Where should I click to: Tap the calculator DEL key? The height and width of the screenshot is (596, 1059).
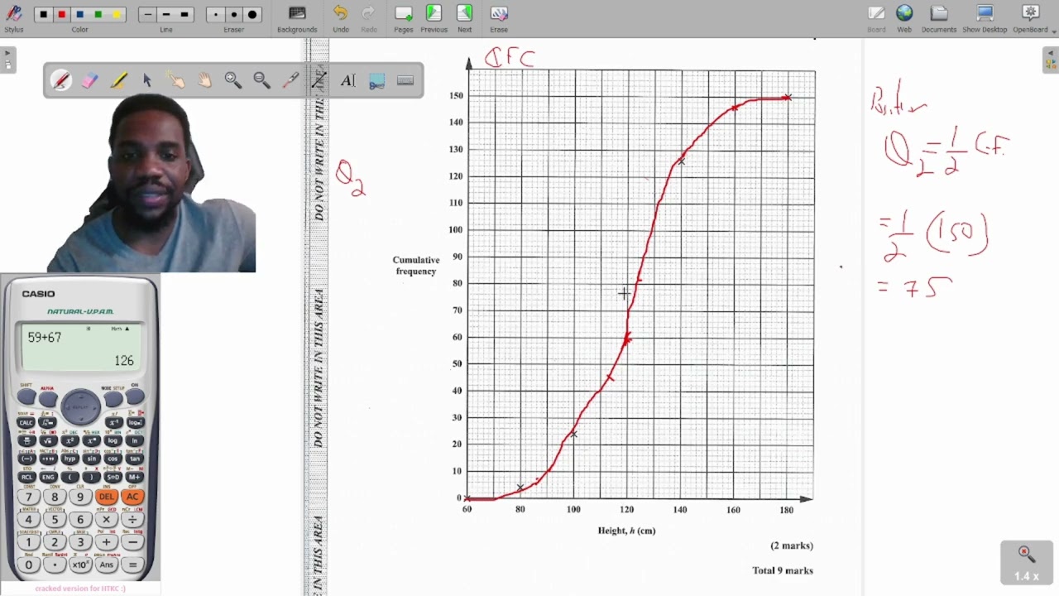[106, 497]
